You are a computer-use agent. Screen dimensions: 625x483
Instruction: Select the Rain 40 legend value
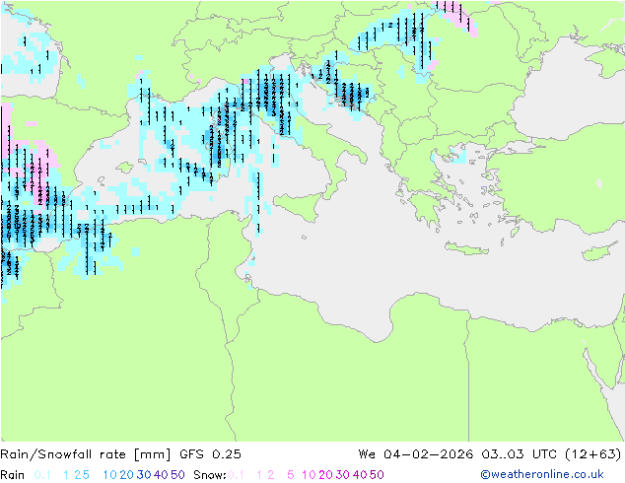click(x=161, y=475)
